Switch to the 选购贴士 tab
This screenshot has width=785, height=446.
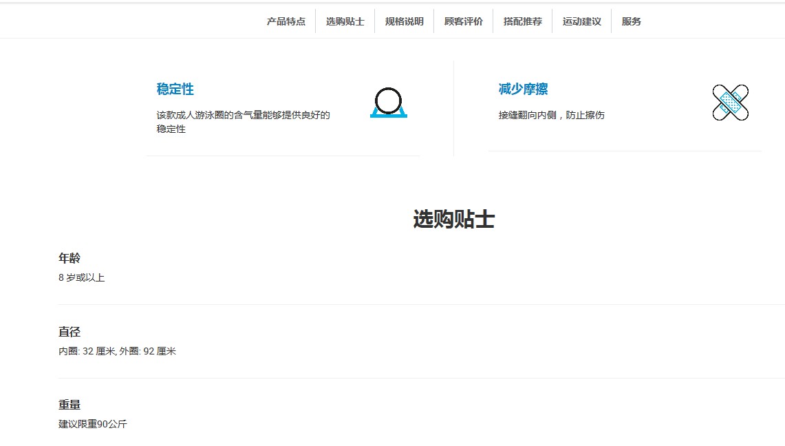345,21
